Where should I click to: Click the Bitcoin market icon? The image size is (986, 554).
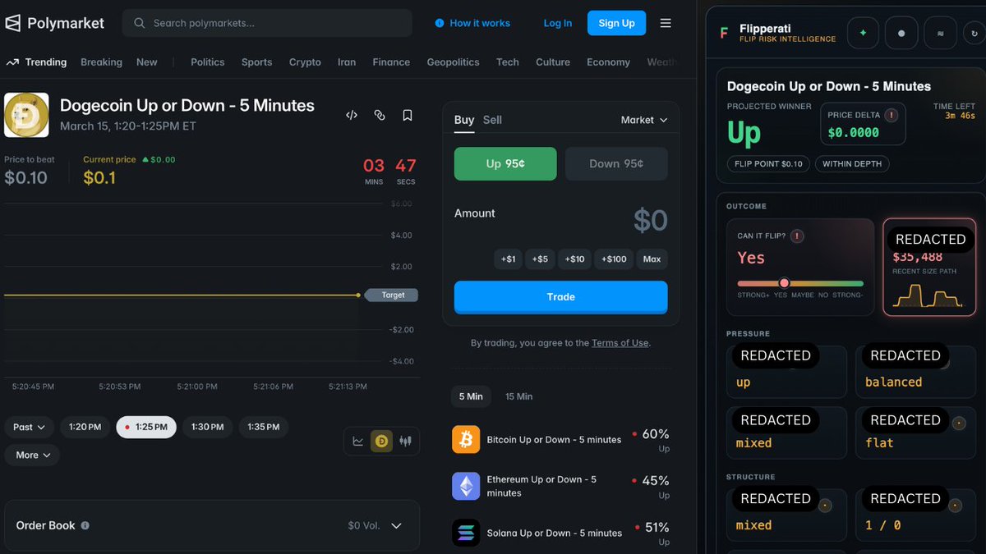click(466, 440)
